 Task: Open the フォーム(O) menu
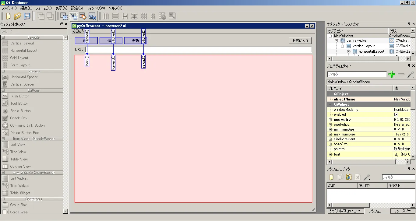coord(43,8)
